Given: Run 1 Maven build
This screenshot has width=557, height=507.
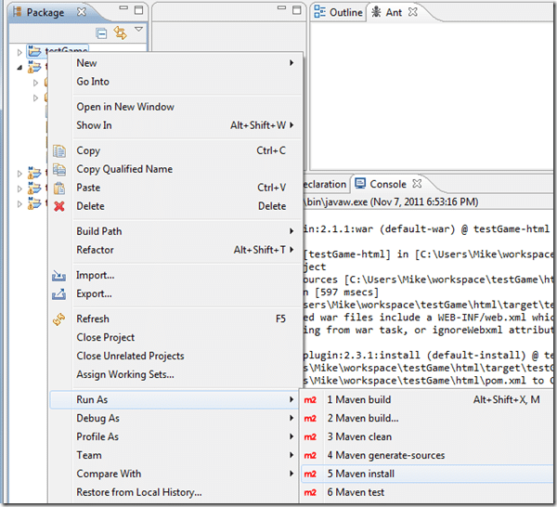Looking at the screenshot, I should (x=428, y=399).
